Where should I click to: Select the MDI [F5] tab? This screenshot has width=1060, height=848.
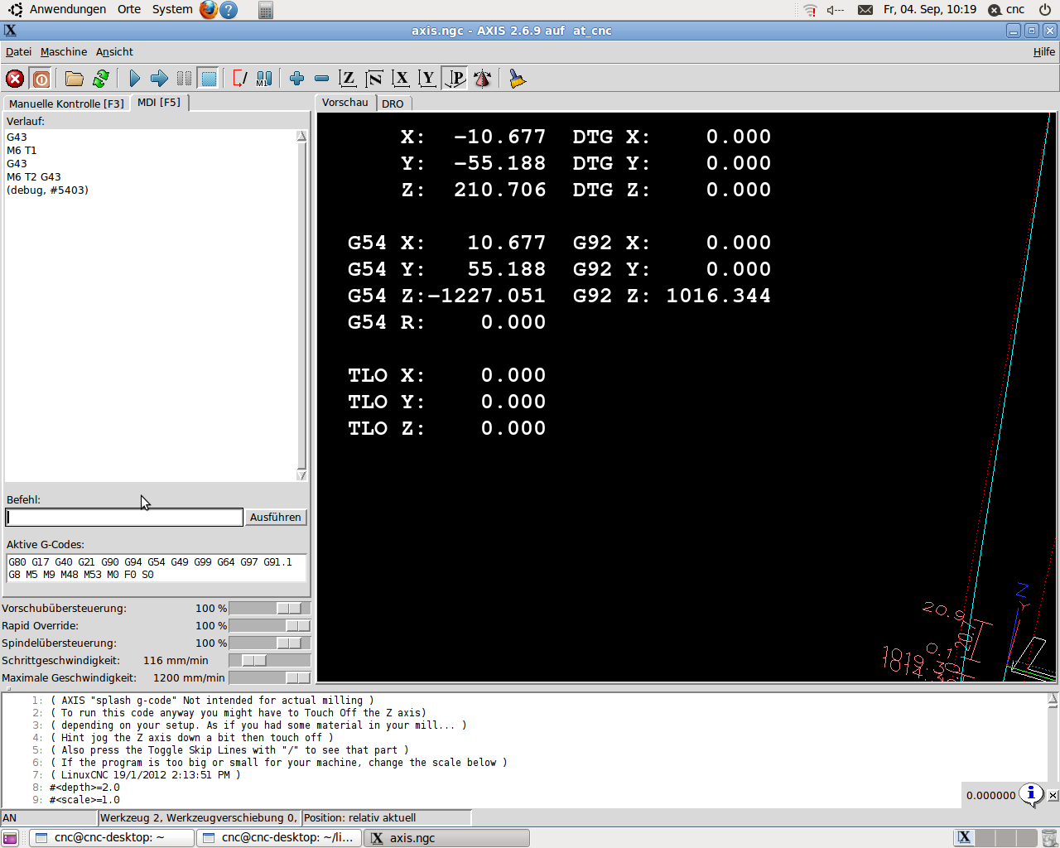click(x=159, y=102)
